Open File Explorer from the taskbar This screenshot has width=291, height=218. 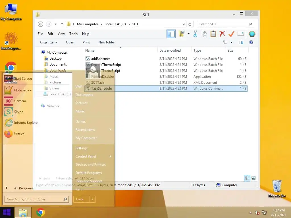coord(23,212)
